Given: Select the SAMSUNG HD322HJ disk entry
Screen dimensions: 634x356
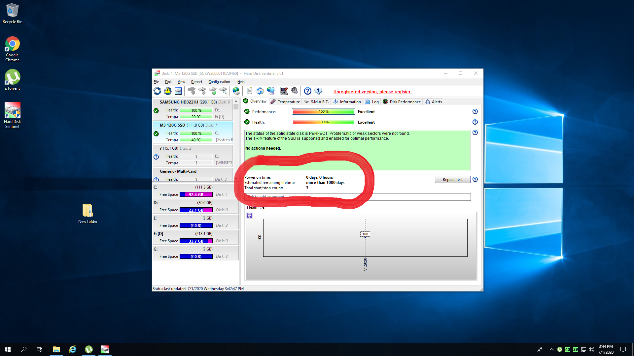Looking at the screenshot, I should point(193,109).
